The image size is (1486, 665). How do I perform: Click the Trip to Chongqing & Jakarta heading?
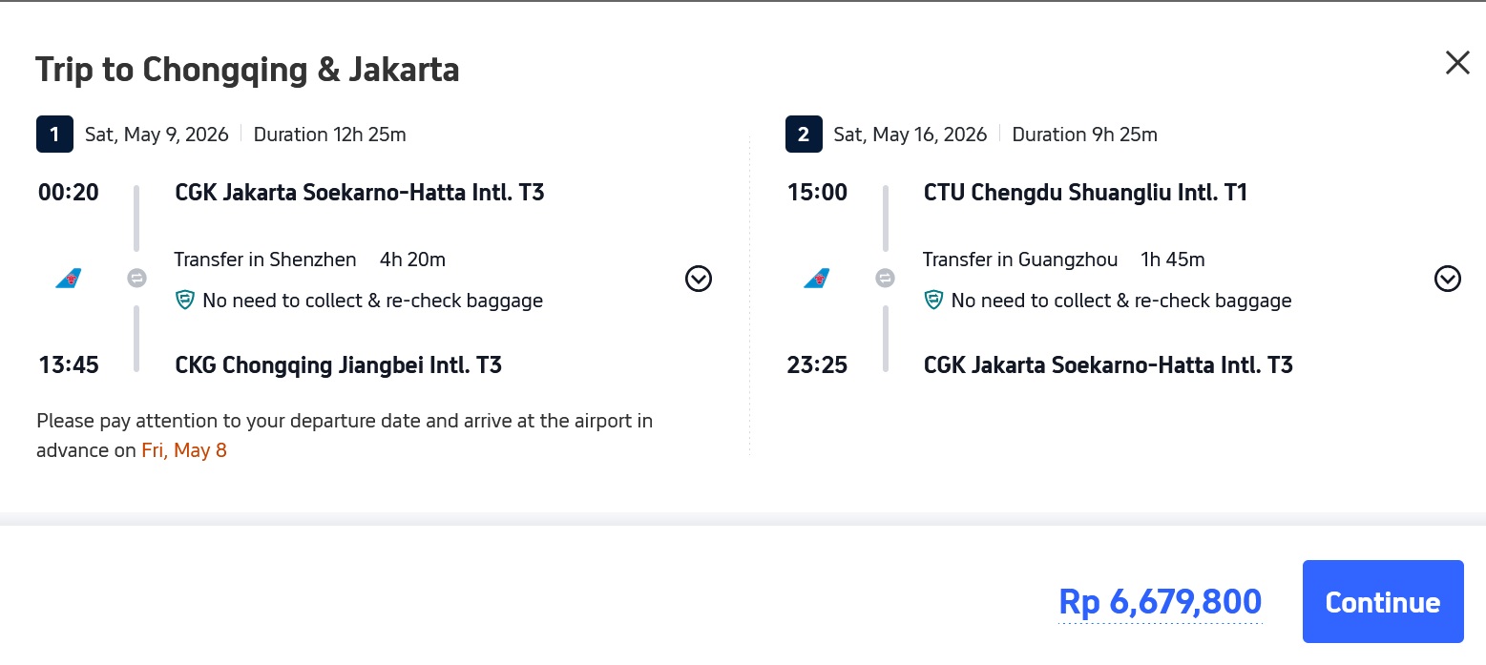[x=247, y=70]
